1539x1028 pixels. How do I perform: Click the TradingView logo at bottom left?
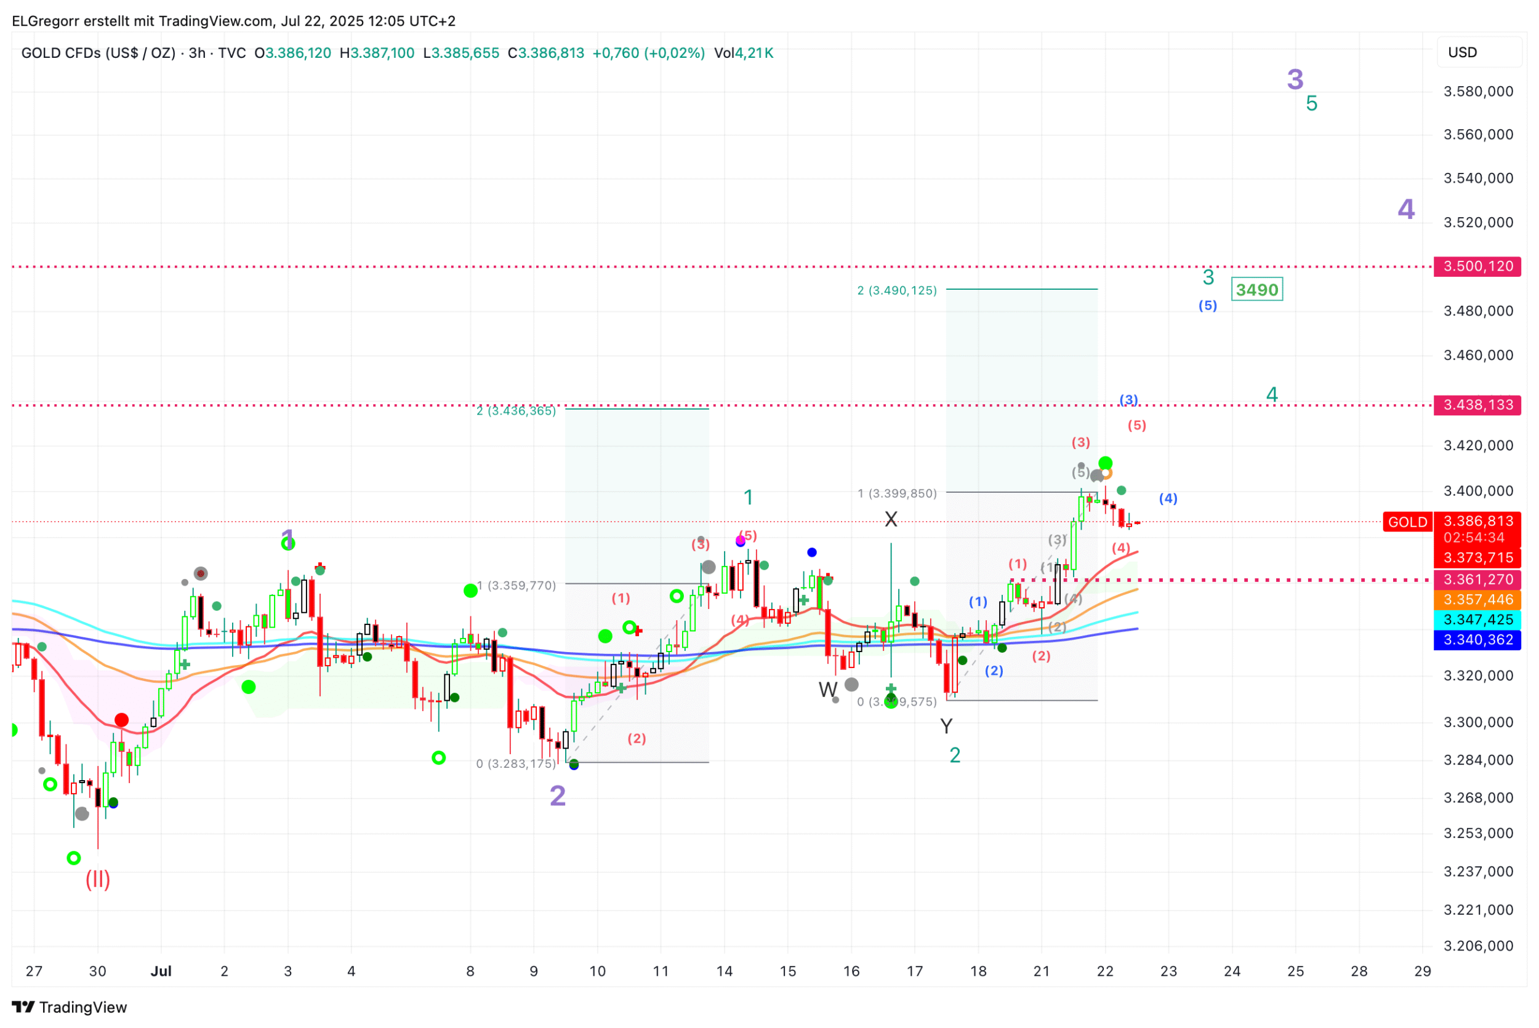69,1007
